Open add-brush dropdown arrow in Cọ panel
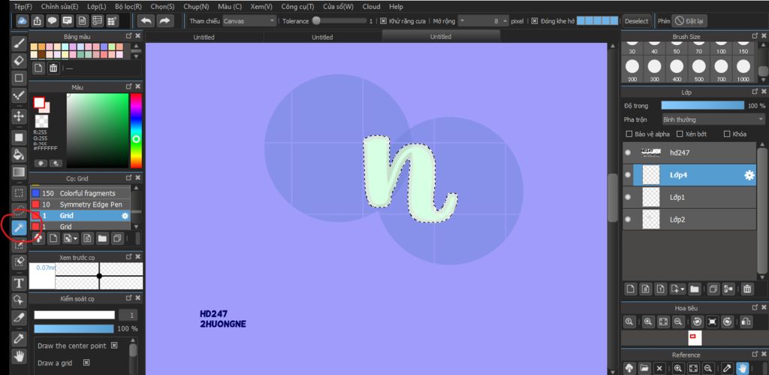The height and width of the screenshot is (375, 769). [x=75, y=239]
